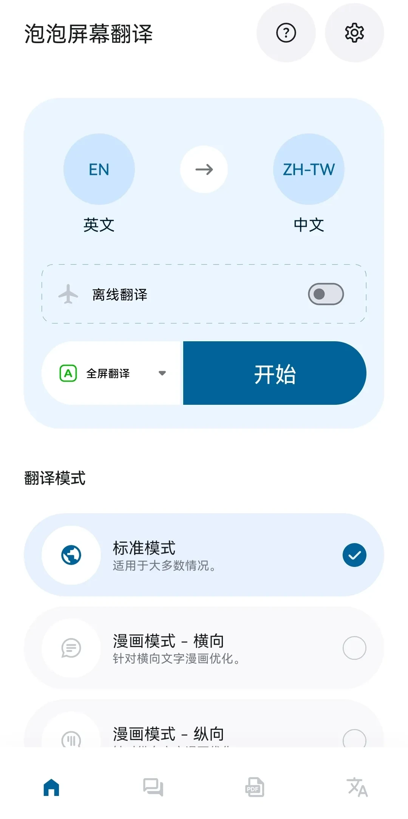Switch to the chat conversations tab

tap(153, 787)
